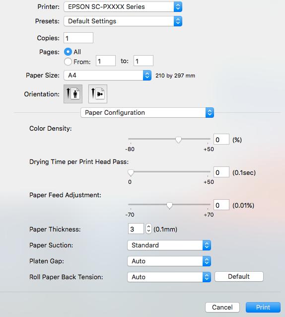This screenshot has height=317, width=285.
Task: Click the Print button
Action: click(x=263, y=307)
